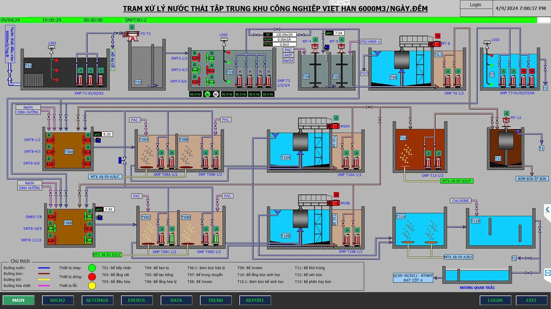Click the pH1 probe sensor icon
This screenshot has height=309, width=551.
click(x=327, y=48)
